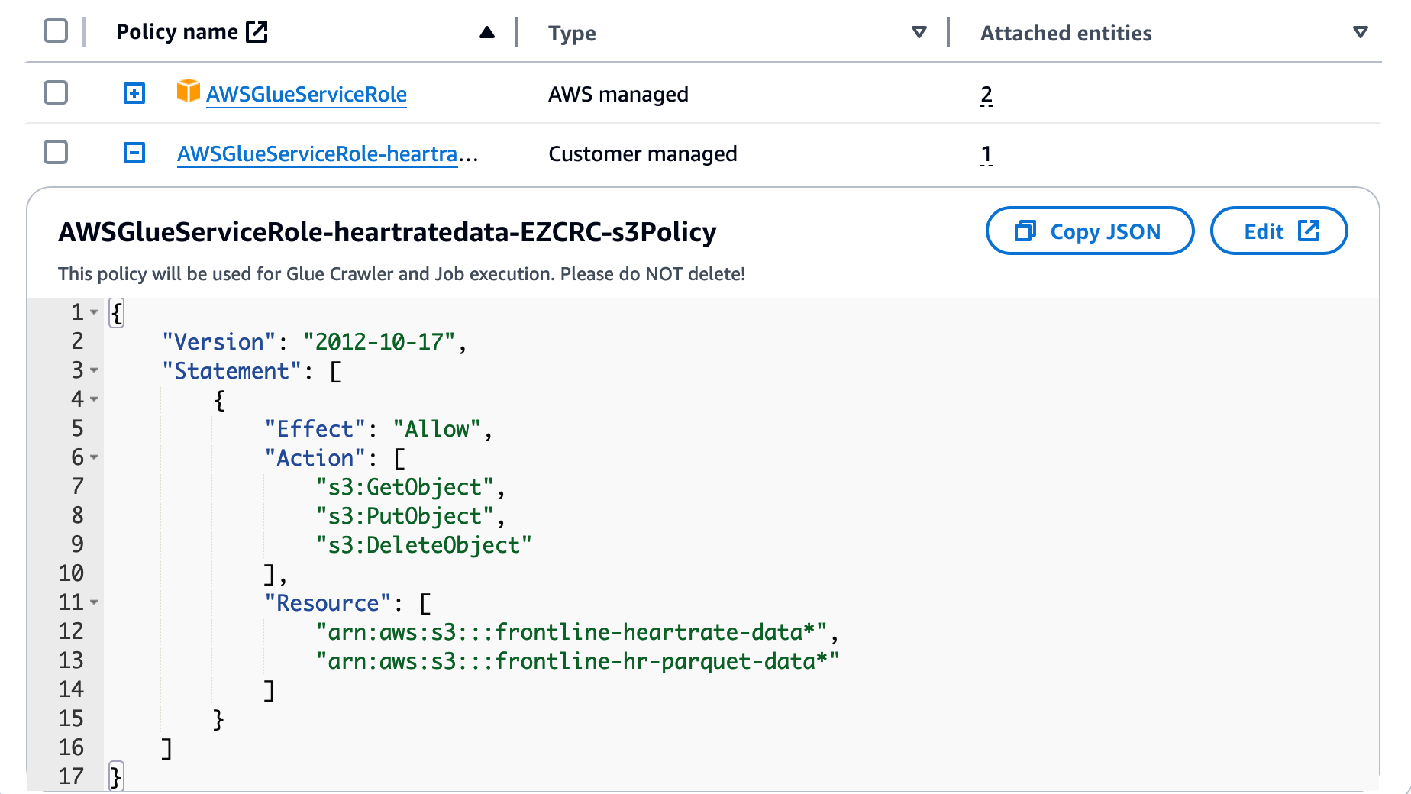This screenshot has width=1411, height=794.
Task: Check the AWSGlueServiceRole row checkbox
Action: coord(56,93)
